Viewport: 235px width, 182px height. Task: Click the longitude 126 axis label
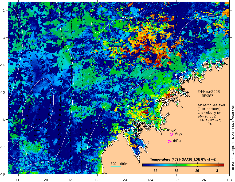click(203, 180)
